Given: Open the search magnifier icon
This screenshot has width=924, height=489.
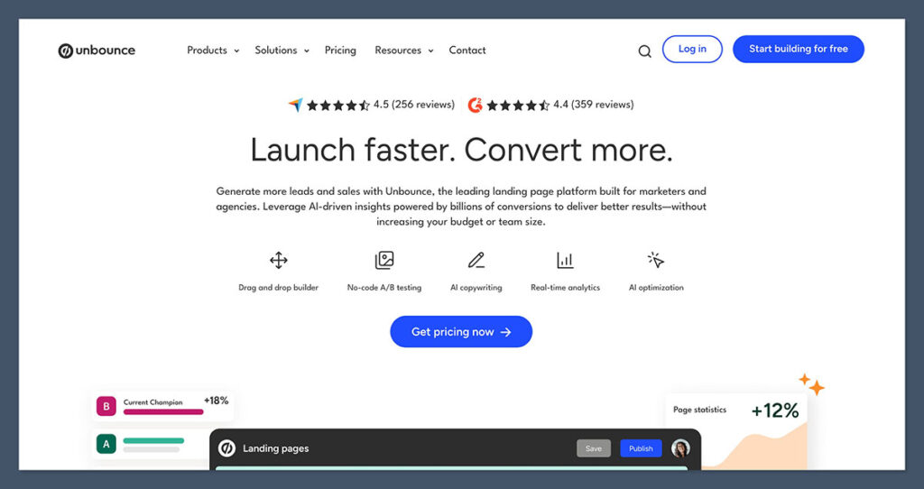Looking at the screenshot, I should coord(644,51).
